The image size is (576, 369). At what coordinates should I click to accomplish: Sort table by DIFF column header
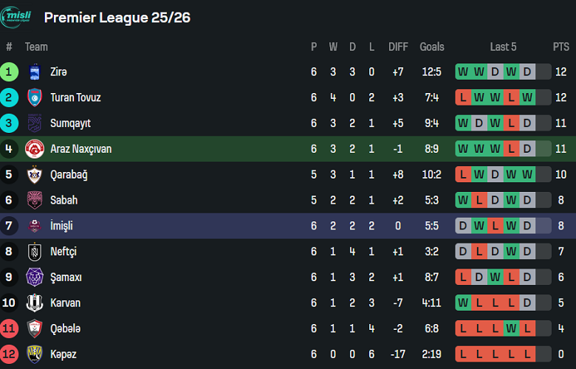click(x=398, y=46)
